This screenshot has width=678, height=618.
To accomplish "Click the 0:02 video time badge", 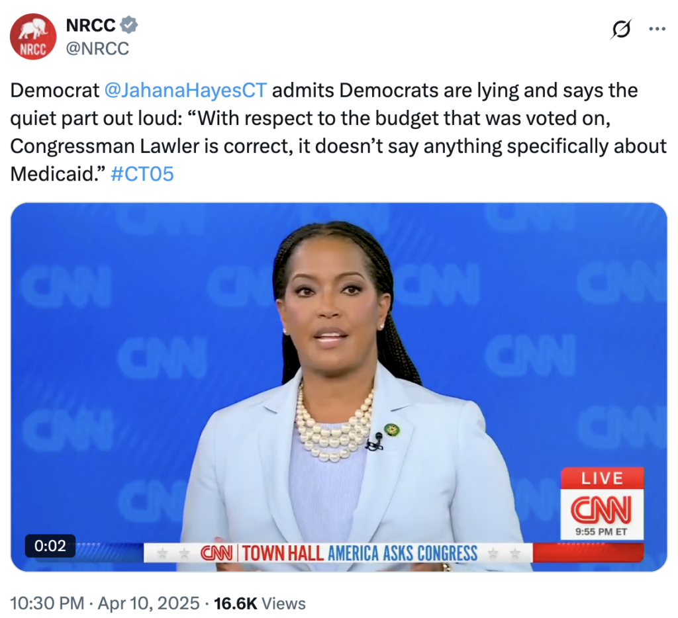I will tap(50, 546).
